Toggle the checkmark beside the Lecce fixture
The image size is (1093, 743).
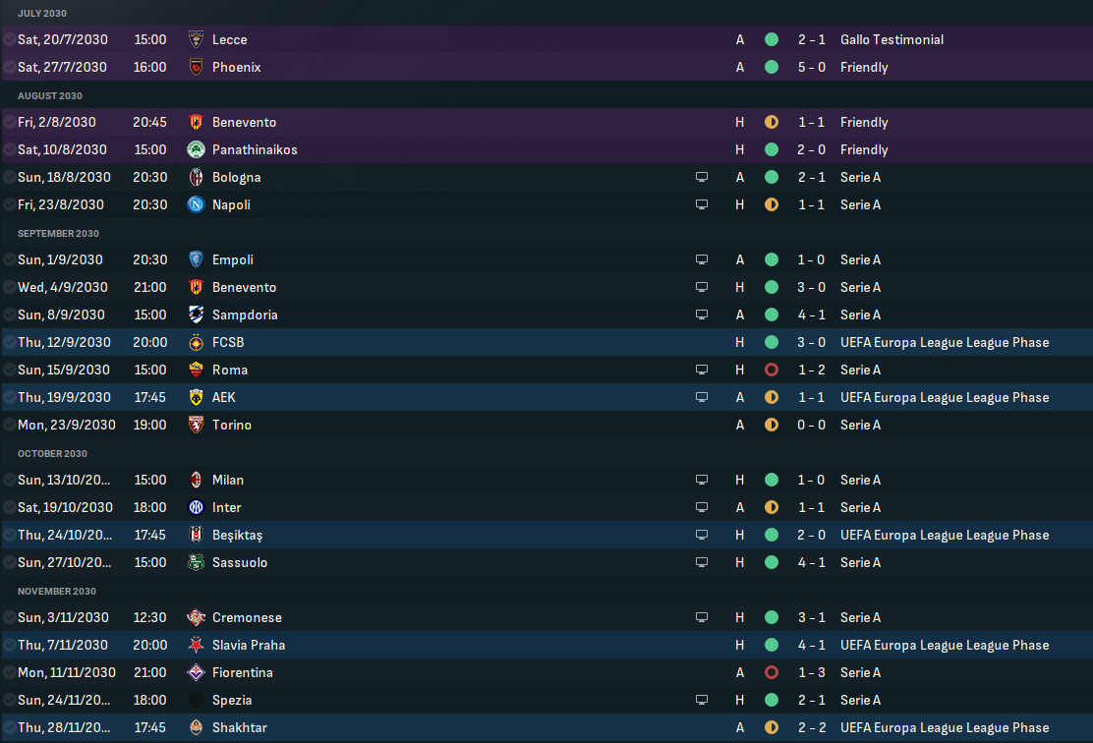[9, 39]
